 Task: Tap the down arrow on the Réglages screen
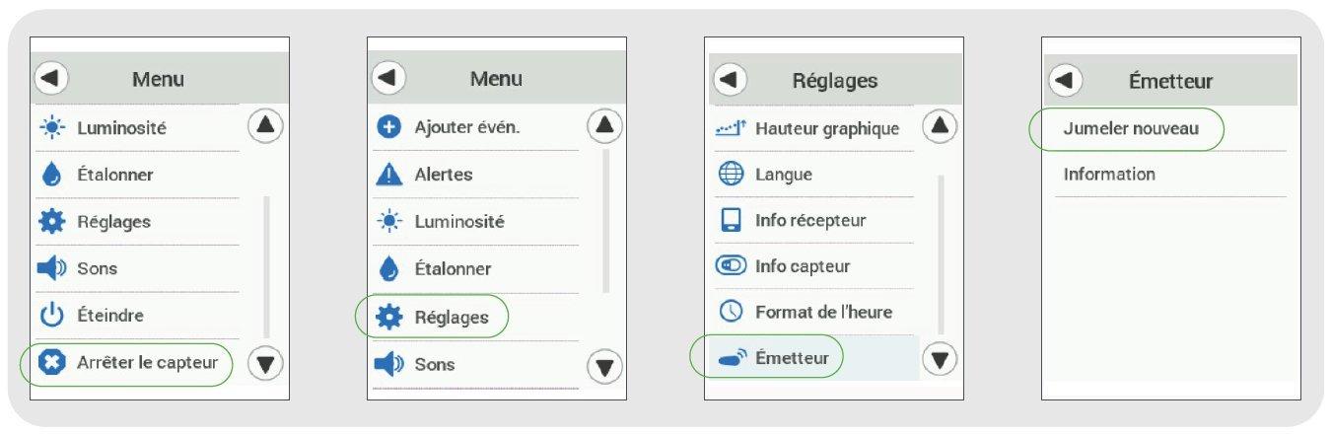(x=940, y=359)
